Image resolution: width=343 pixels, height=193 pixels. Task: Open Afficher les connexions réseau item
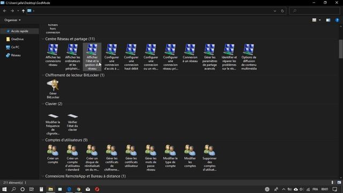point(53,55)
